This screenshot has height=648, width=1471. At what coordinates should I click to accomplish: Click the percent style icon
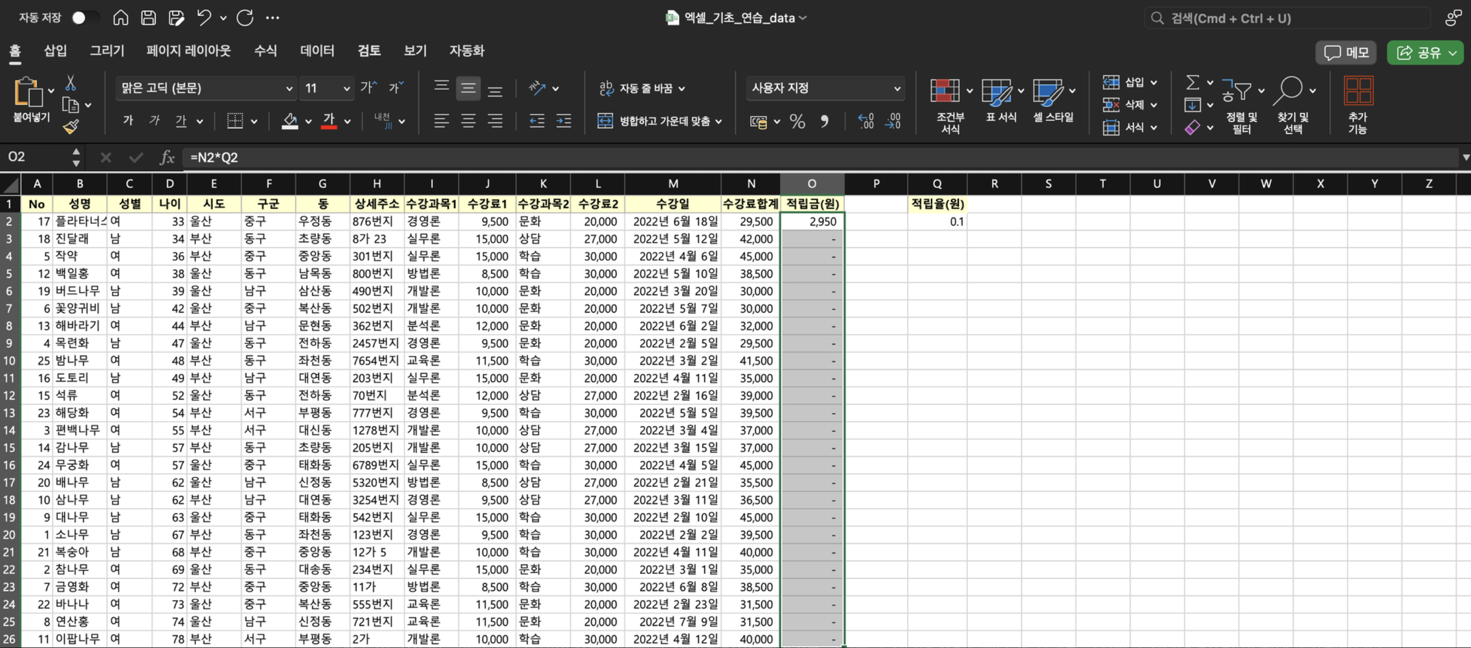click(x=797, y=121)
